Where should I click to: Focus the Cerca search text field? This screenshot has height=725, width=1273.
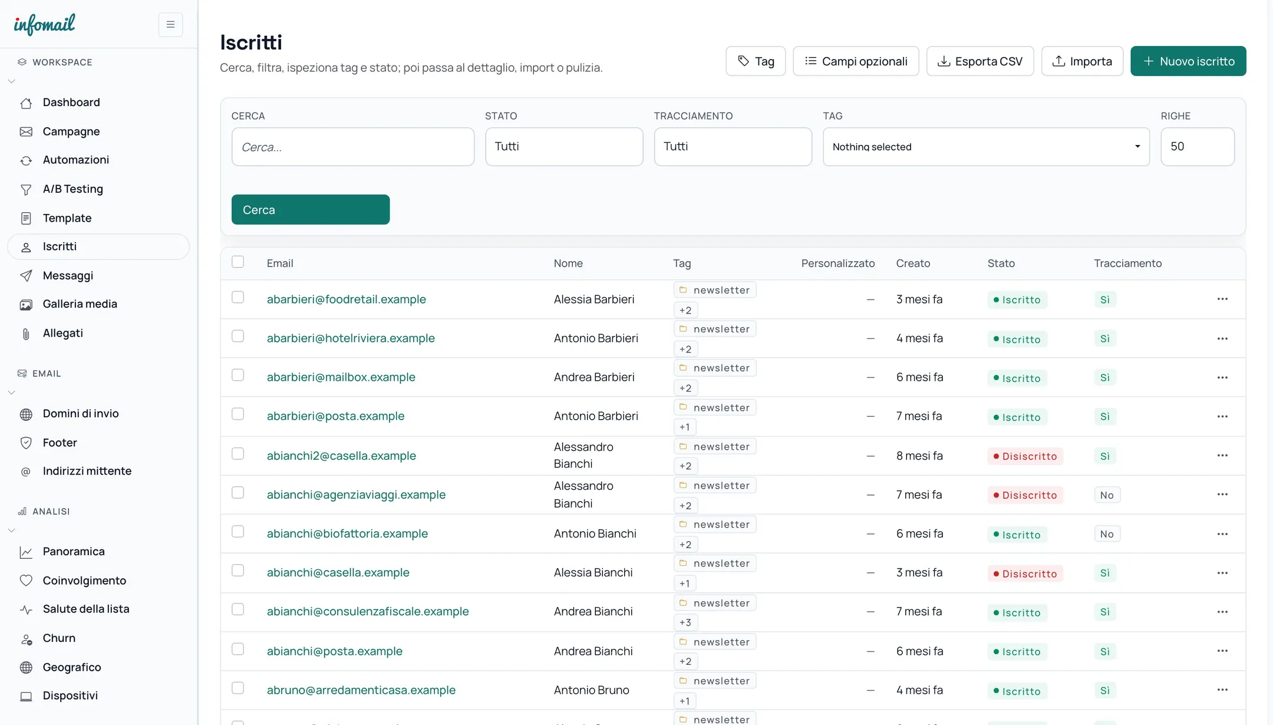tap(353, 147)
